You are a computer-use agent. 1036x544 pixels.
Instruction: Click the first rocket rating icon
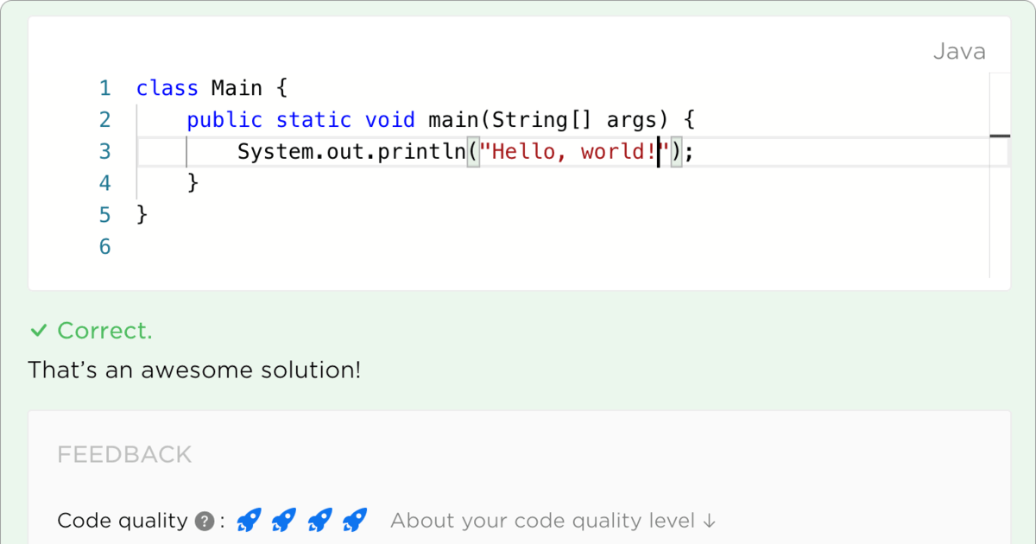[x=249, y=520]
